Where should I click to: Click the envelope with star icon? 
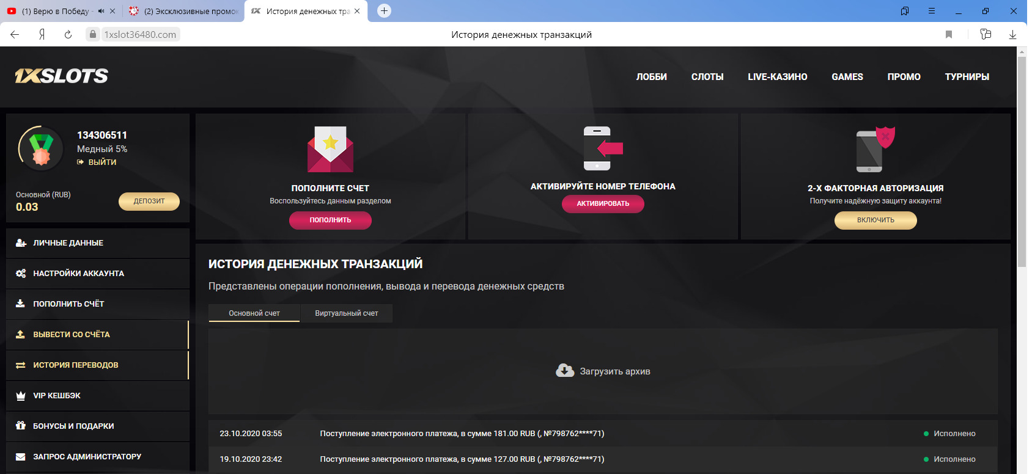tap(330, 149)
